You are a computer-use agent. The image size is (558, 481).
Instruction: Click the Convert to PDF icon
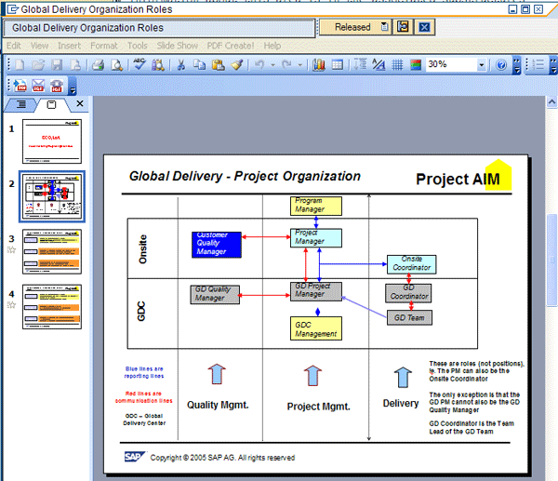tap(20, 86)
